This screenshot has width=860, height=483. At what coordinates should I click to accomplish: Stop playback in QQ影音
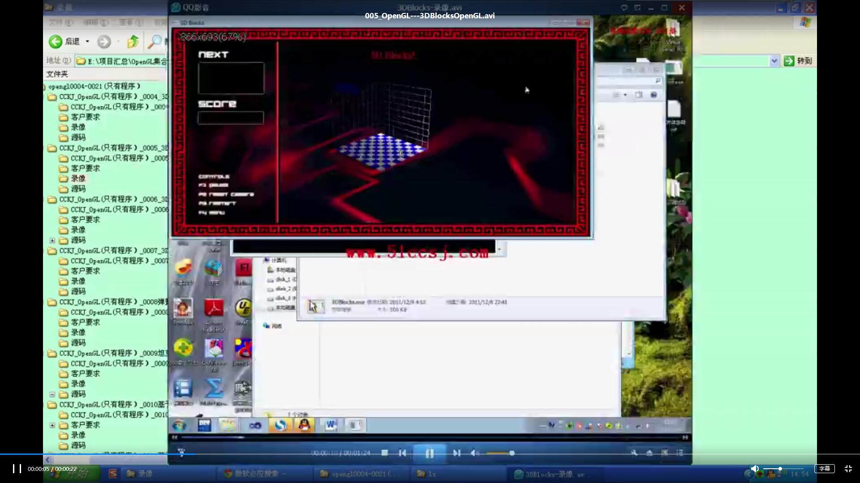pyautogui.click(x=384, y=453)
